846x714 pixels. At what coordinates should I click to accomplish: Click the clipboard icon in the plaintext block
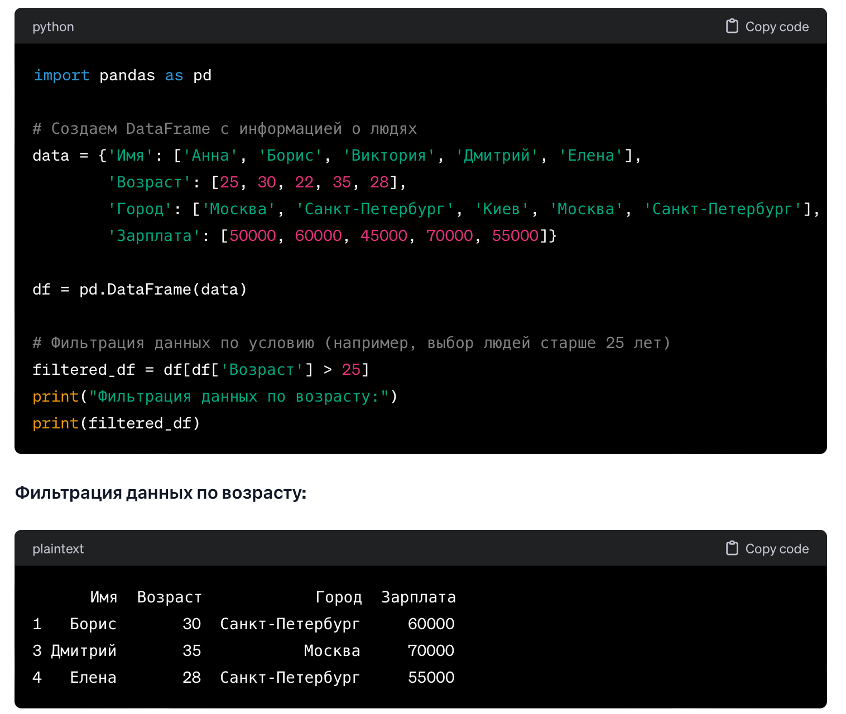point(732,548)
